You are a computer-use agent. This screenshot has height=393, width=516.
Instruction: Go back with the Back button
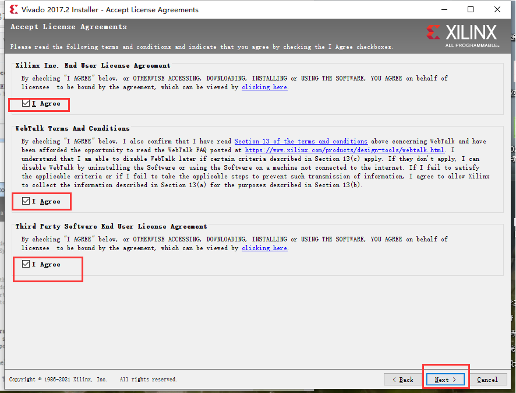pos(403,380)
